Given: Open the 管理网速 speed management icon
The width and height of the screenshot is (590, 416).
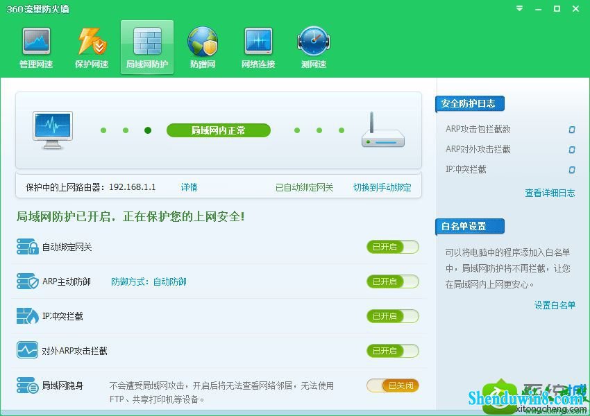Looking at the screenshot, I should tap(36, 42).
